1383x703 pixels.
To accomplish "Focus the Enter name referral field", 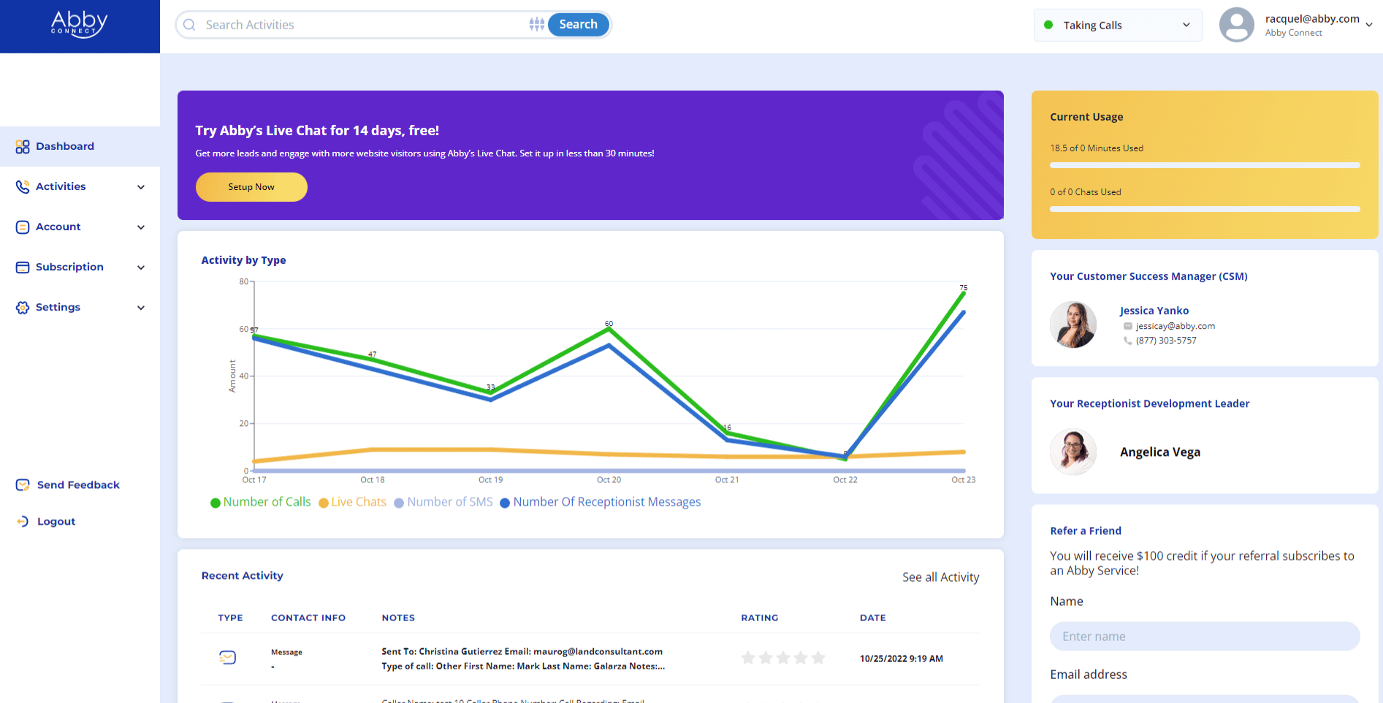I will [1205, 636].
